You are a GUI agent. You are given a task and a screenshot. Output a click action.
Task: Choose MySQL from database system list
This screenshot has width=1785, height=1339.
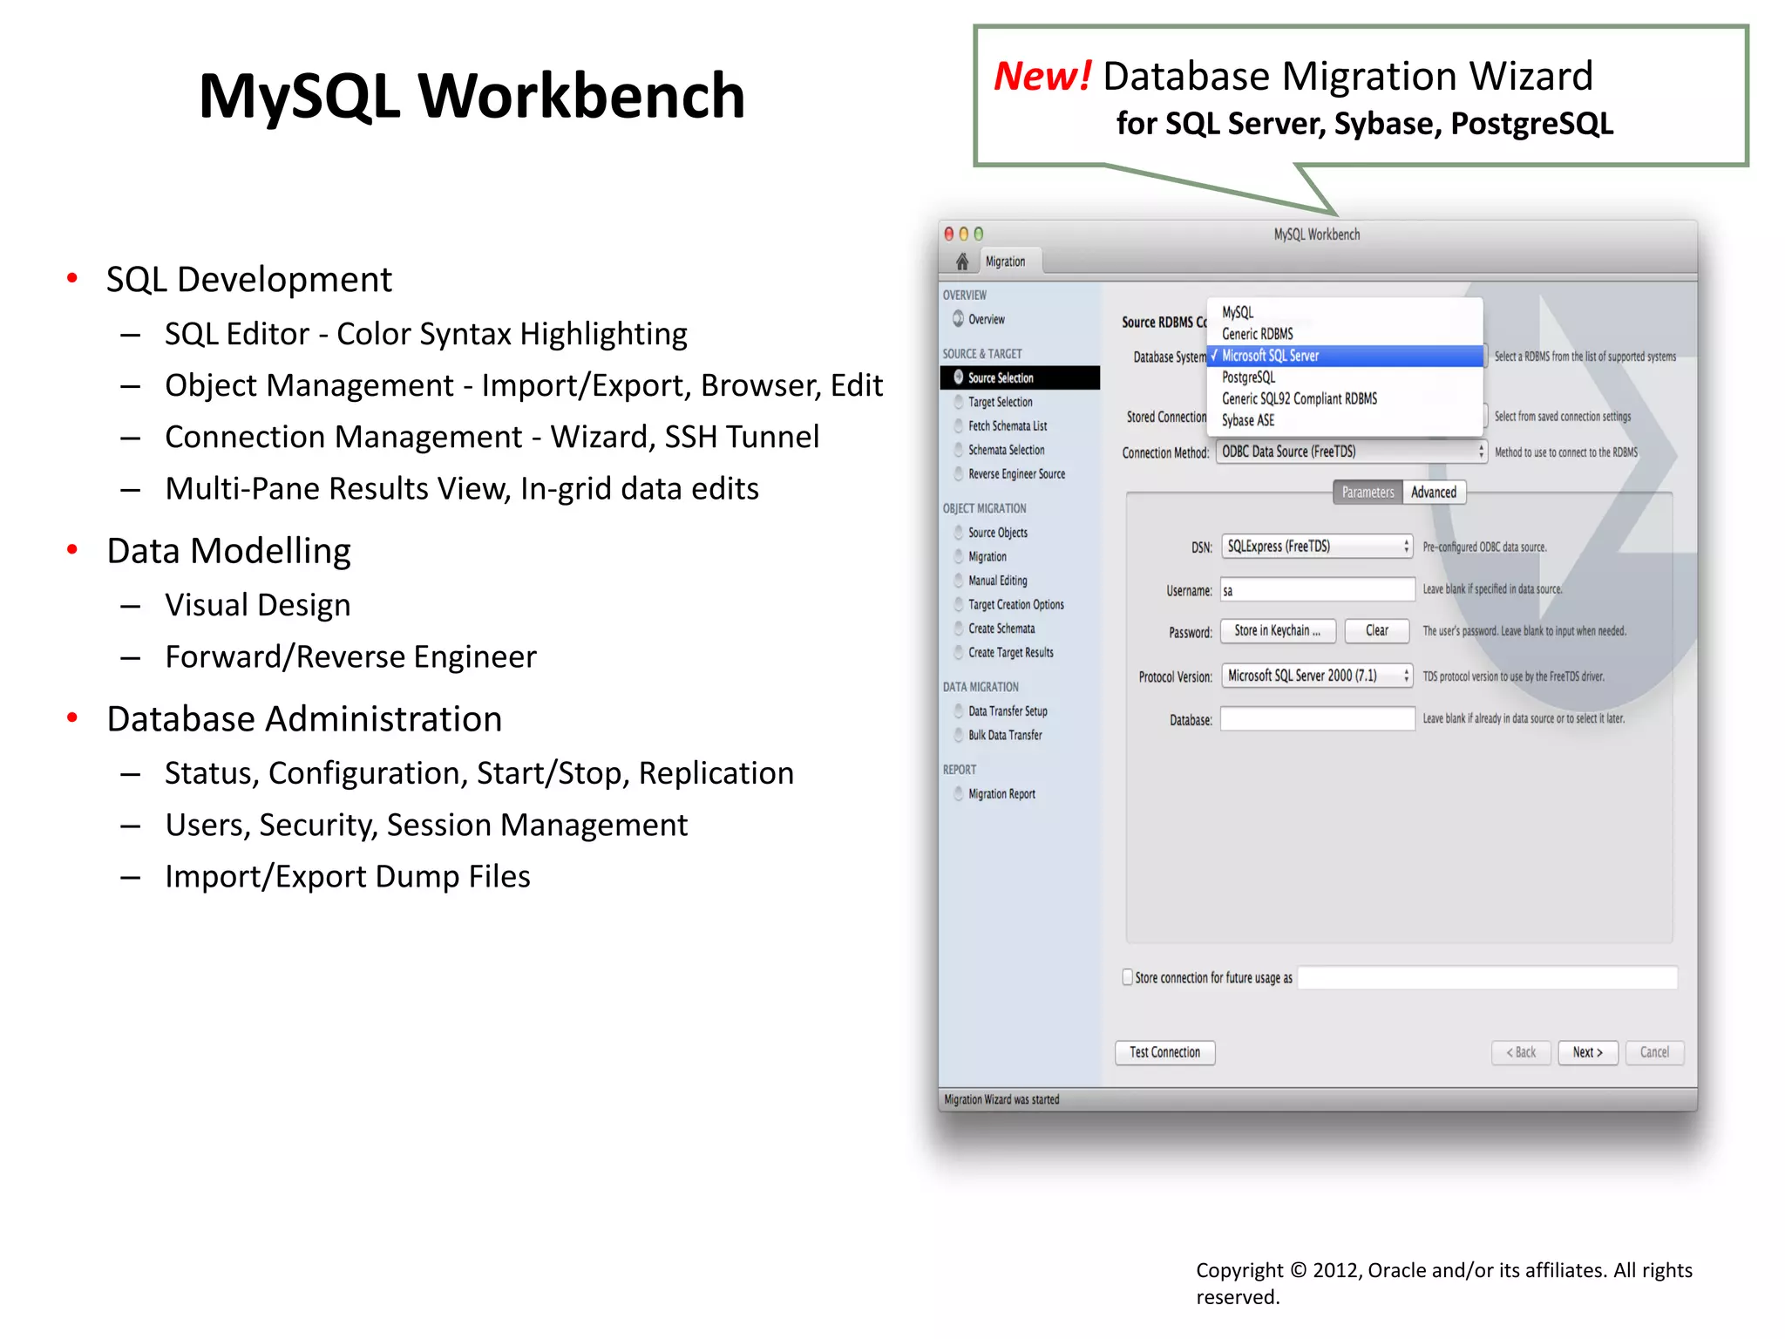tap(1345, 312)
